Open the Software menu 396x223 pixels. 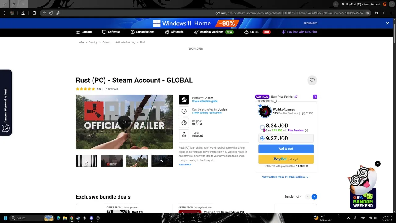tap(111, 32)
